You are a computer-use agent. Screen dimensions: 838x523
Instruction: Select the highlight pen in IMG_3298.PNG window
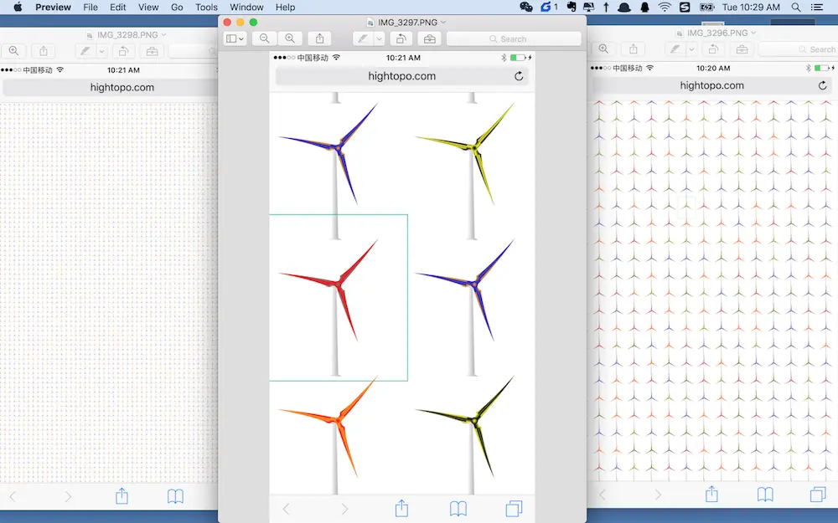(x=85, y=51)
